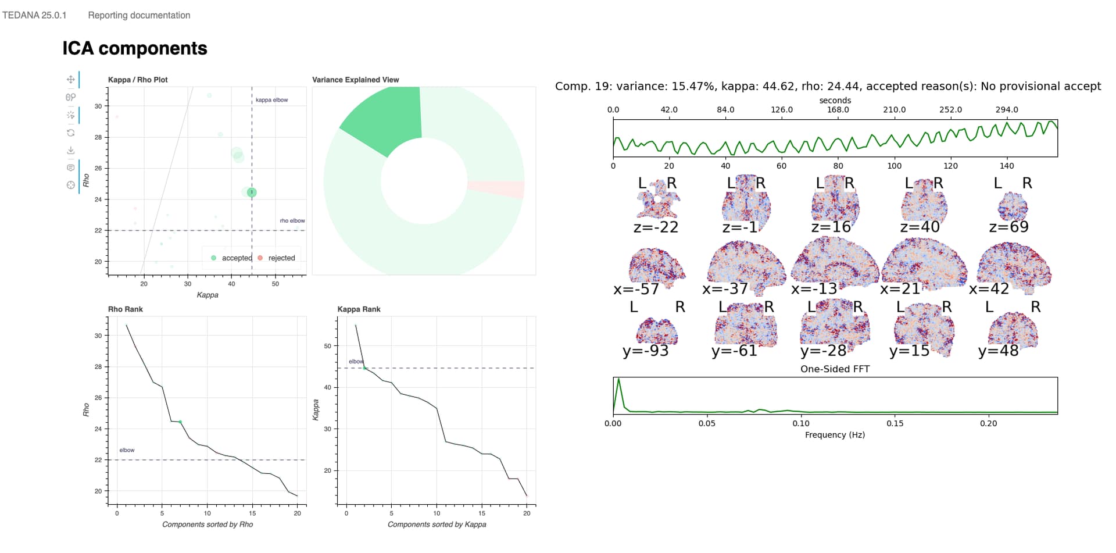Select the Tap selection tool
Image resolution: width=1116 pixels, height=553 pixels.
click(x=70, y=115)
